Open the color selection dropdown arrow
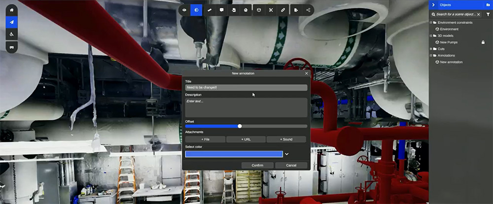The height and width of the screenshot is (204, 493). (287, 154)
